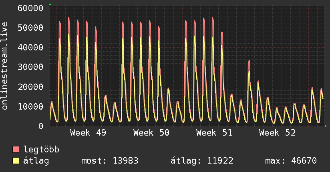Screen dimensions: 330x172
Task: Select the Week 51 axis label
Action: [214, 133]
